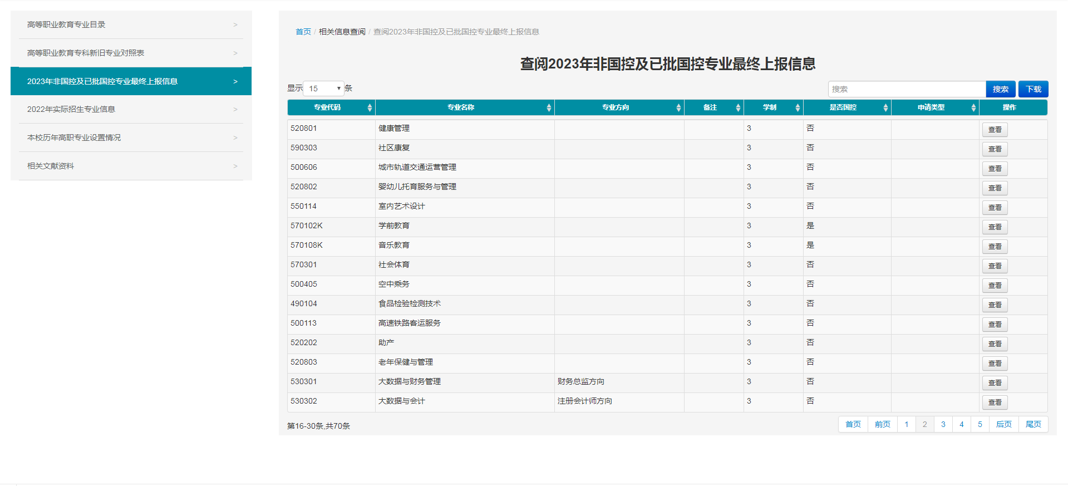
Task: Click sort arrows on 专业名称 header
Action: [549, 108]
